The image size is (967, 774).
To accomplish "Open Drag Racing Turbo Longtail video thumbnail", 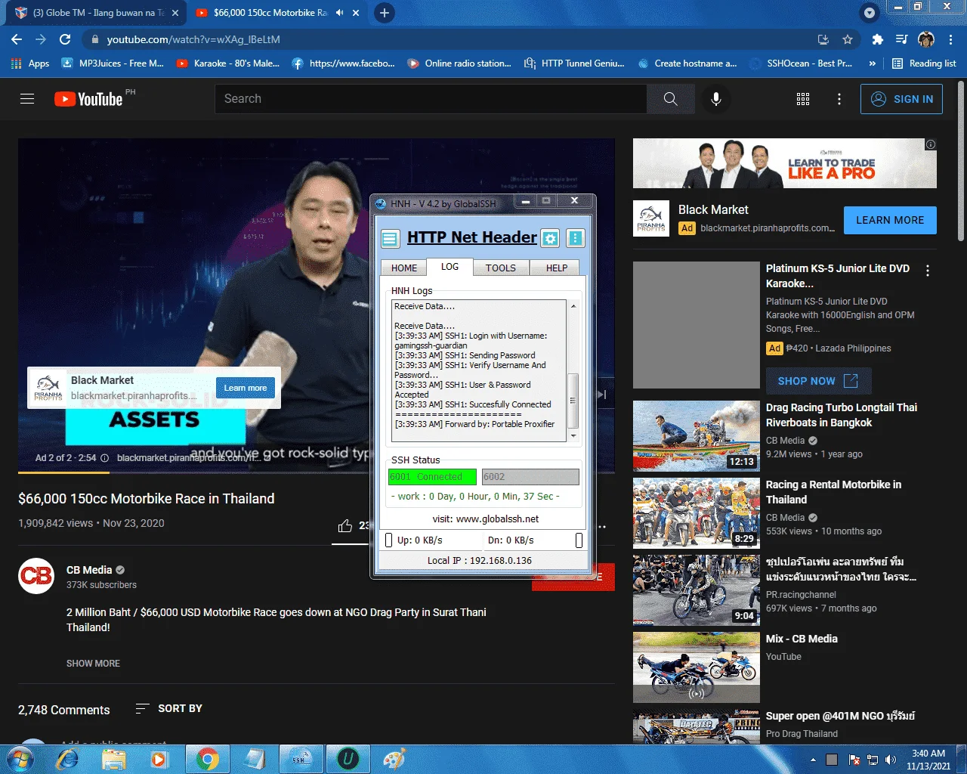I will (x=697, y=436).
